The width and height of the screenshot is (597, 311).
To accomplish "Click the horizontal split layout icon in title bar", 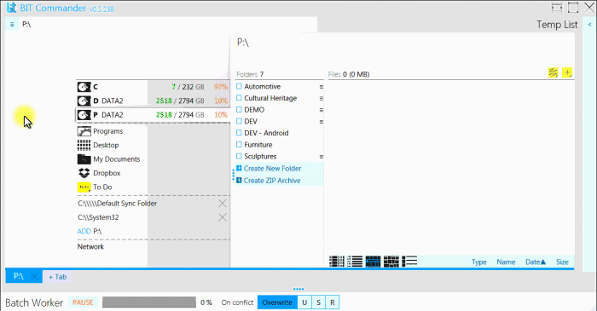I will pos(557,8).
